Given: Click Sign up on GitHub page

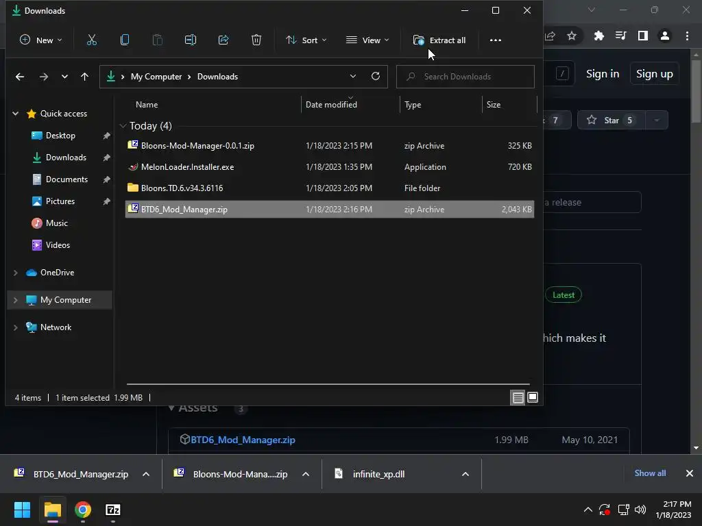Looking at the screenshot, I should (655, 74).
